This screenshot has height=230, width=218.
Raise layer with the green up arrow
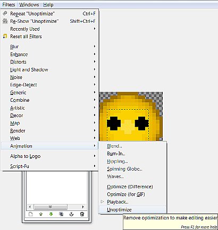click(x=41, y=214)
